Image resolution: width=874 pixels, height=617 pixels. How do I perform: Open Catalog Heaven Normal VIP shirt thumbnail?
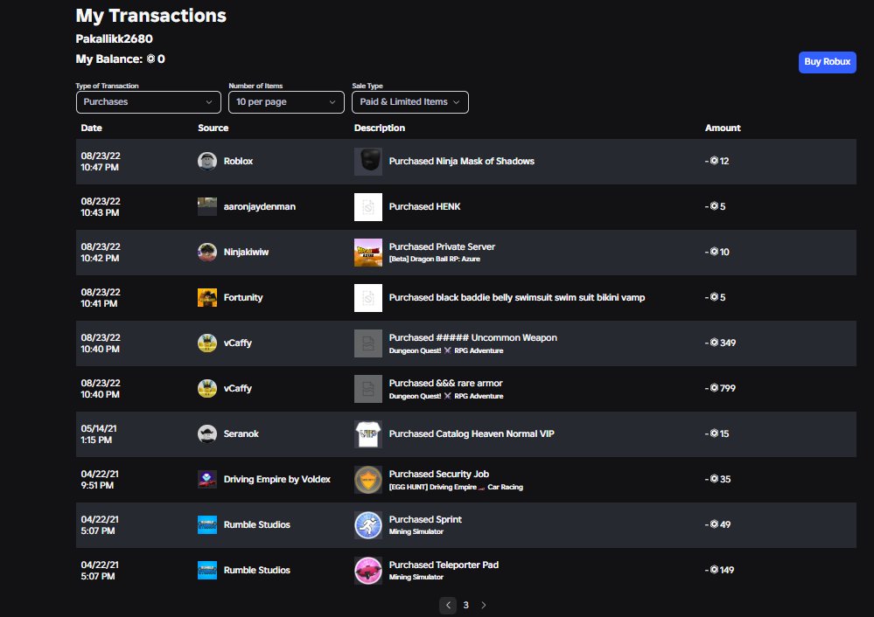[367, 434]
